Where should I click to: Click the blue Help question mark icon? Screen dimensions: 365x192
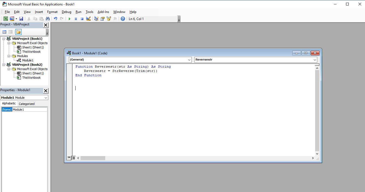[x=123, y=19]
